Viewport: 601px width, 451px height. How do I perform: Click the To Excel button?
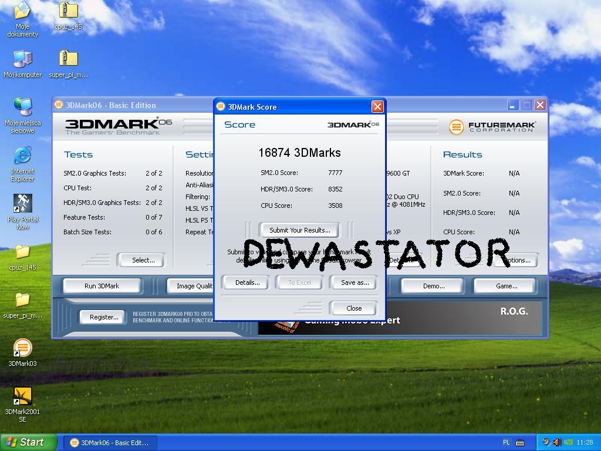[300, 282]
